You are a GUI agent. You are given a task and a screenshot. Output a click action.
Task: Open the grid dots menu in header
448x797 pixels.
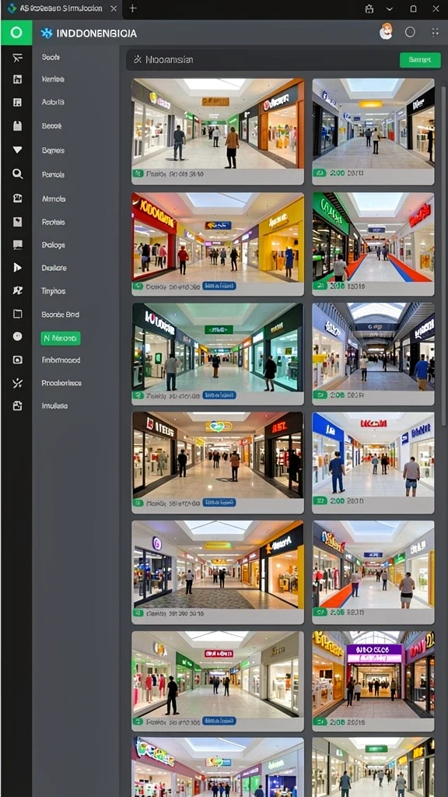436,33
